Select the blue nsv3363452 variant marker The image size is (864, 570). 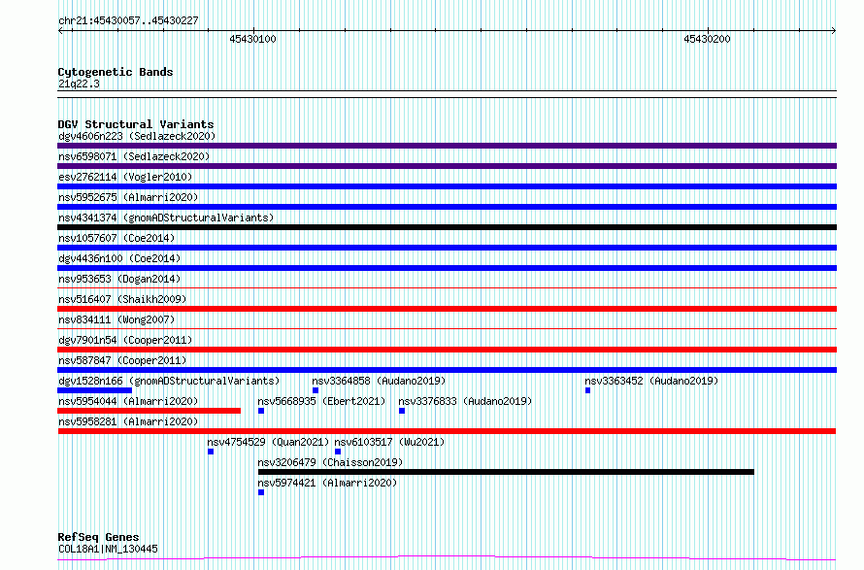588,390
